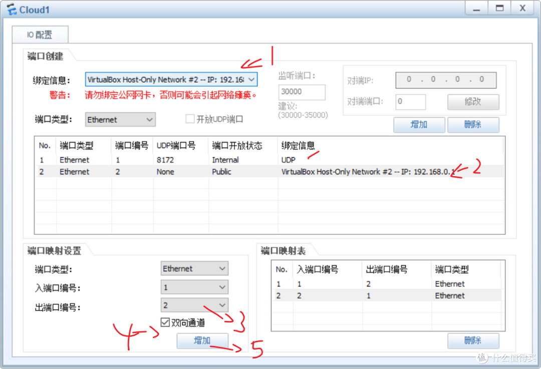Click the 对端端口 input field
The width and height of the screenshot is (541, 369).
[x=411, y=102]
